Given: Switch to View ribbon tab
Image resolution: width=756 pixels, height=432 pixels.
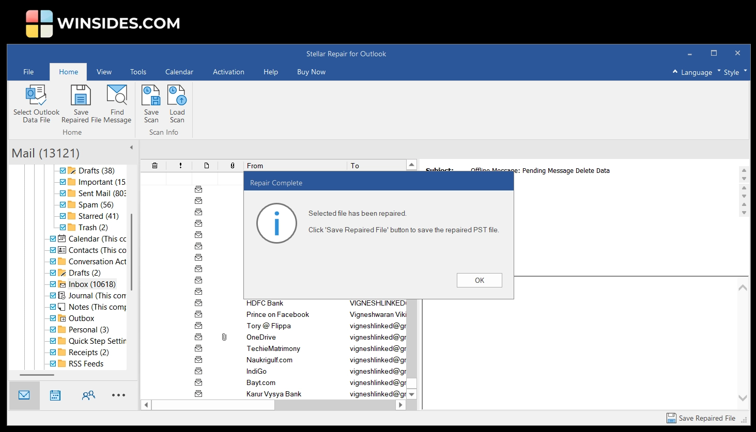Looking at the screenshot, I should click(x=104, y=72).
